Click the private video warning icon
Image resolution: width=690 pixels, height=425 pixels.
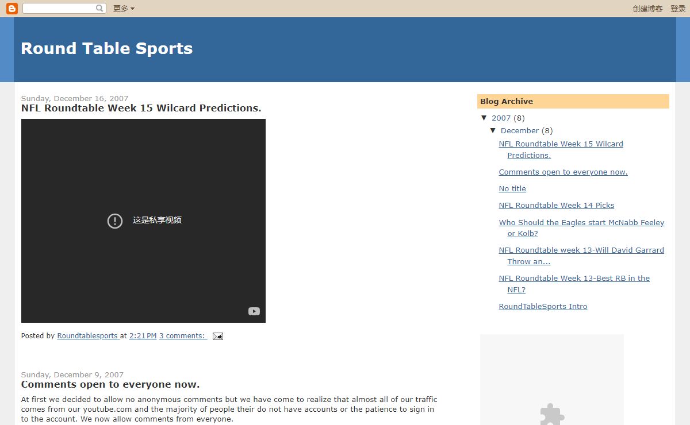115,221
